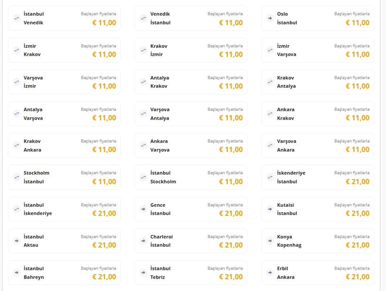The height and width of the screenshot is (291, 386).
Task: Click round-trip icon on İzmir–Krakov card
Action: [x=17, y=50]
